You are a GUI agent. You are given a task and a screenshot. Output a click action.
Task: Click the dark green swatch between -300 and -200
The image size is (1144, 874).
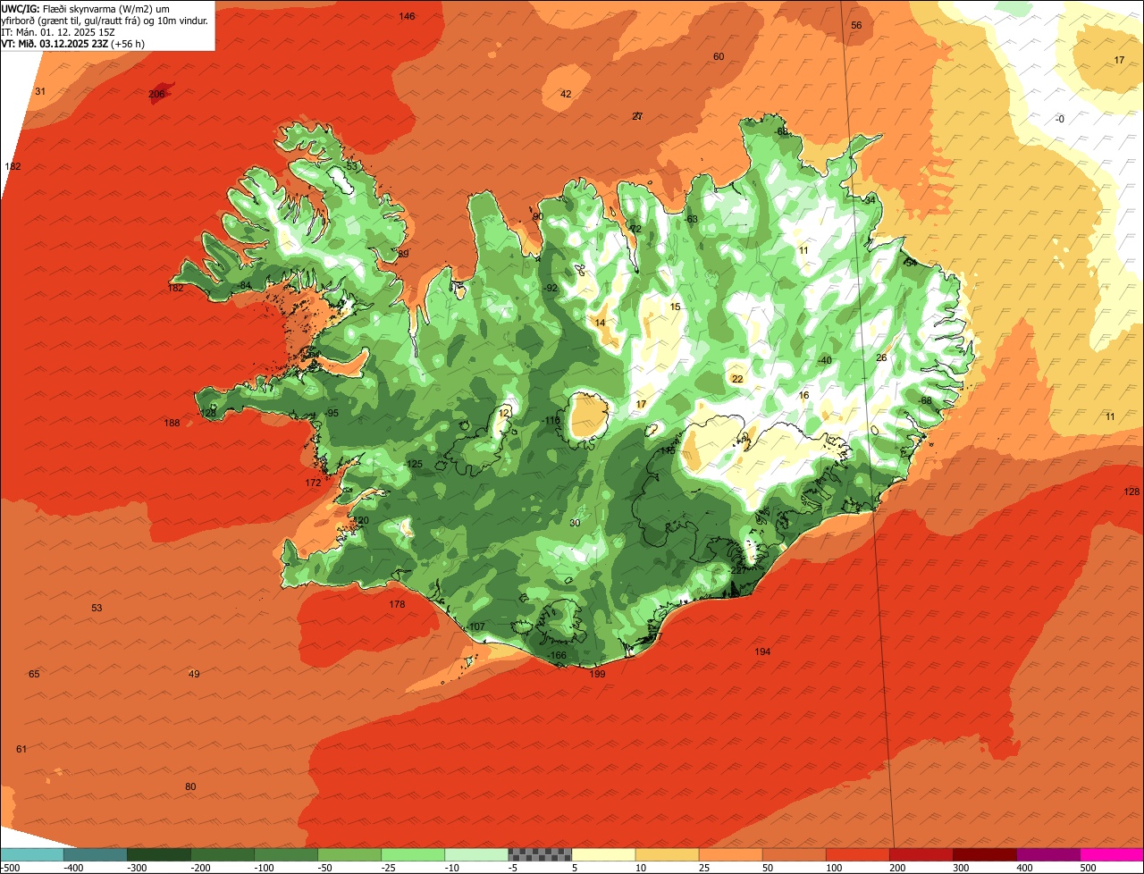click(159, 854)
